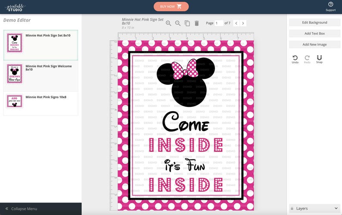Image resolution: width=342 pixels, height=215 pixels.
Task: Go to the next page arrow
Action: tap(243, 23)
